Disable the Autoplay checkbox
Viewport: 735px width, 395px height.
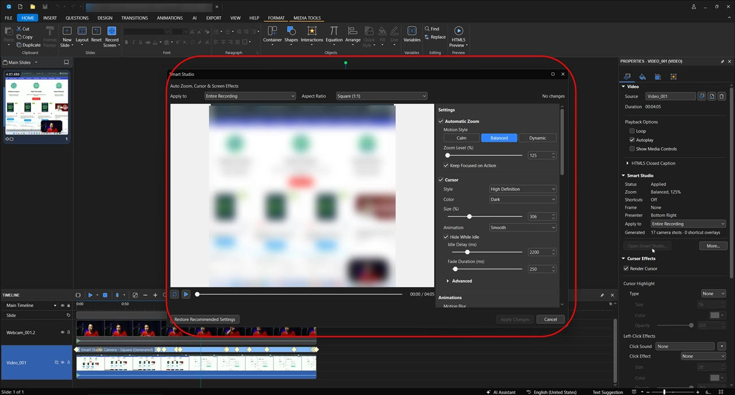632,140
